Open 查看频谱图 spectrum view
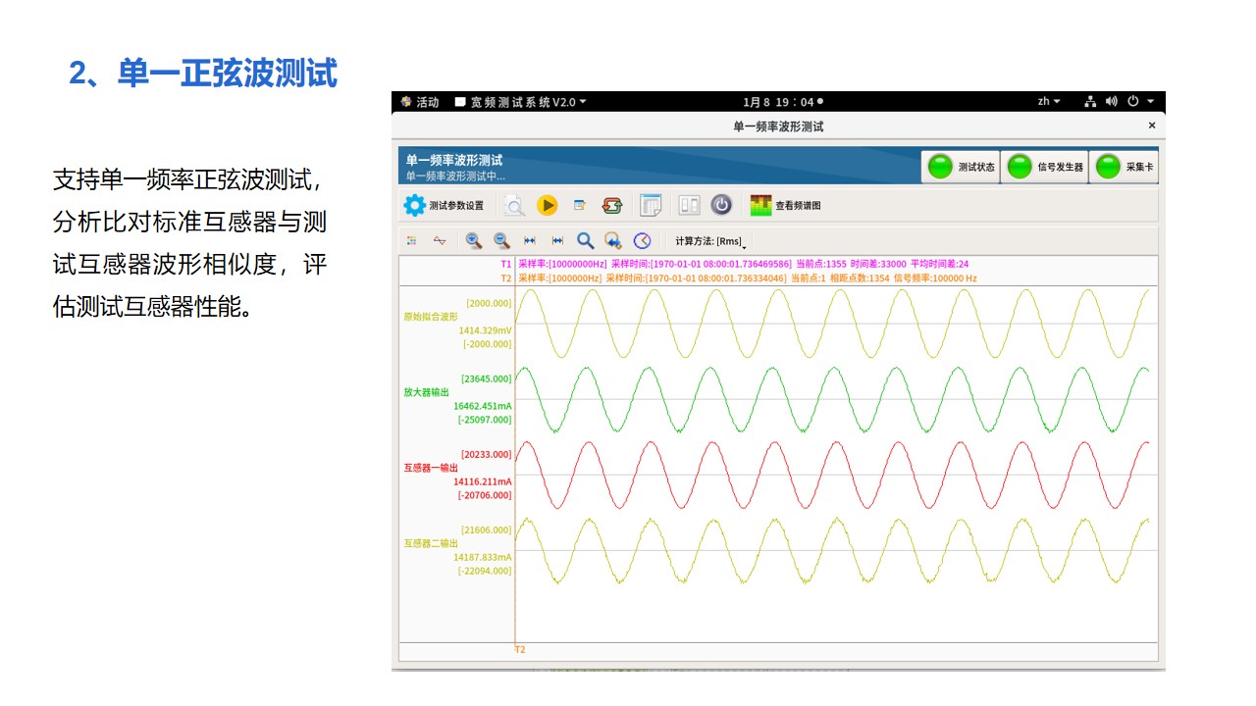 [x=785, y=205]
